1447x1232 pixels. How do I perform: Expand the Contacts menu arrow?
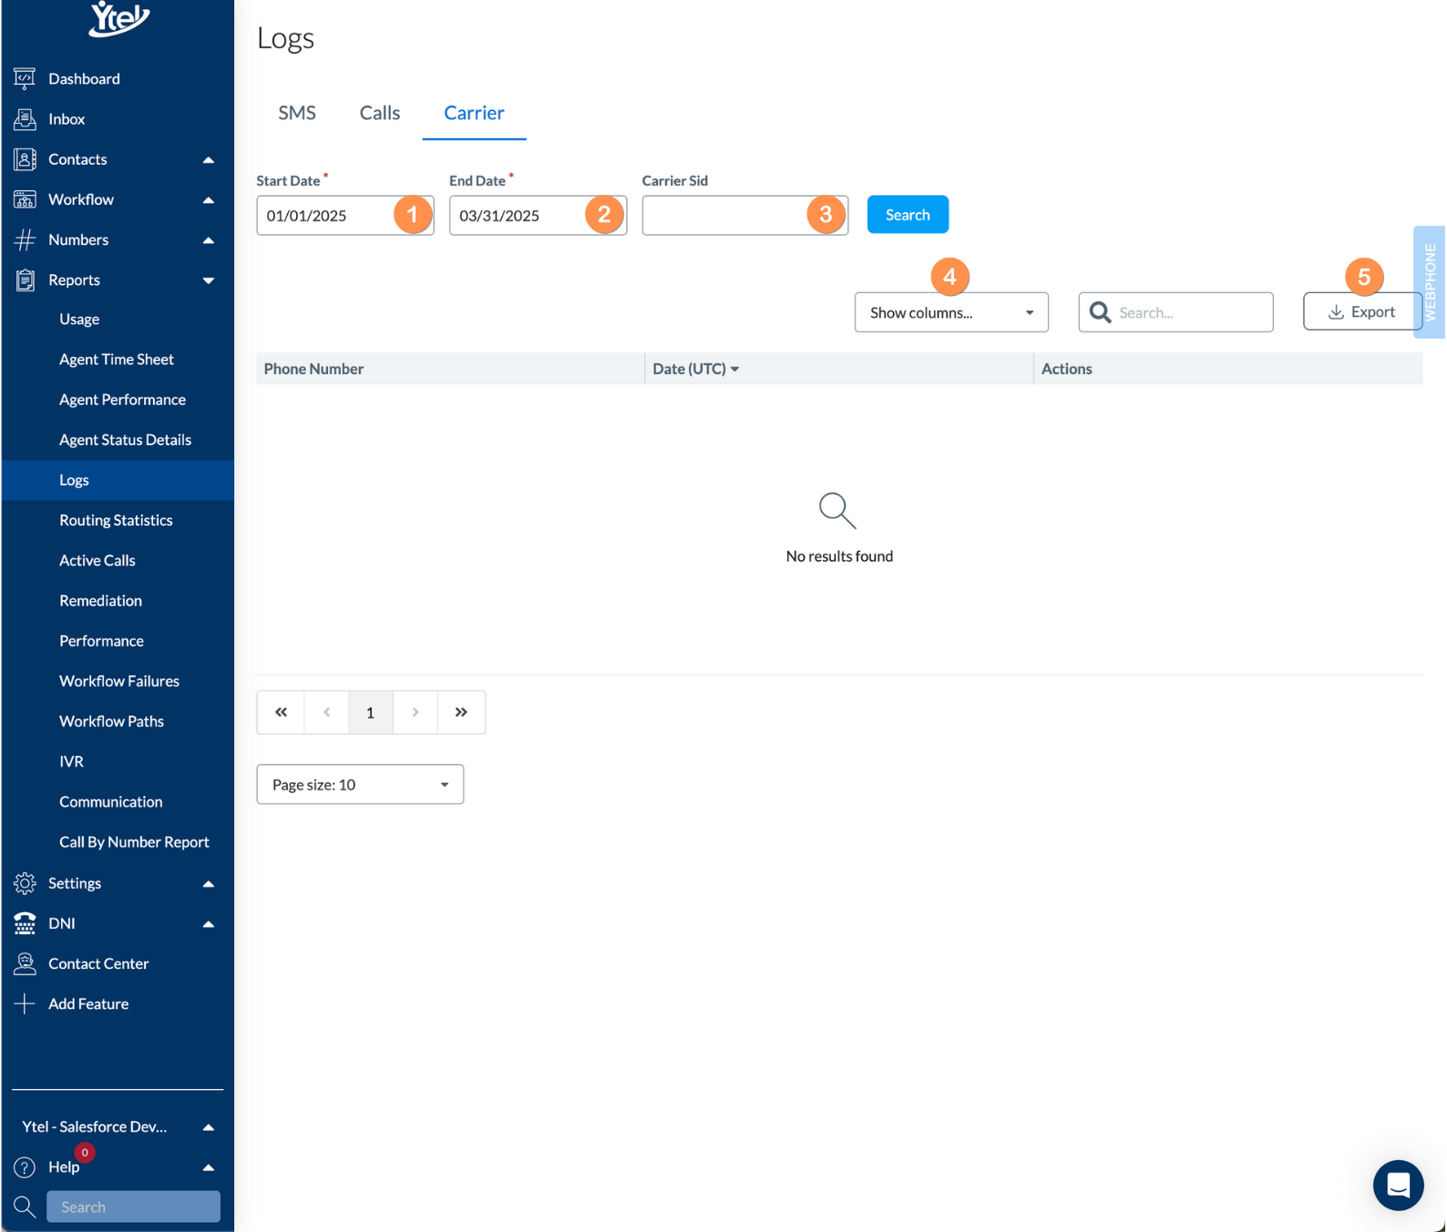209,160
